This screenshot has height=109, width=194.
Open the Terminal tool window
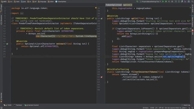18,105
